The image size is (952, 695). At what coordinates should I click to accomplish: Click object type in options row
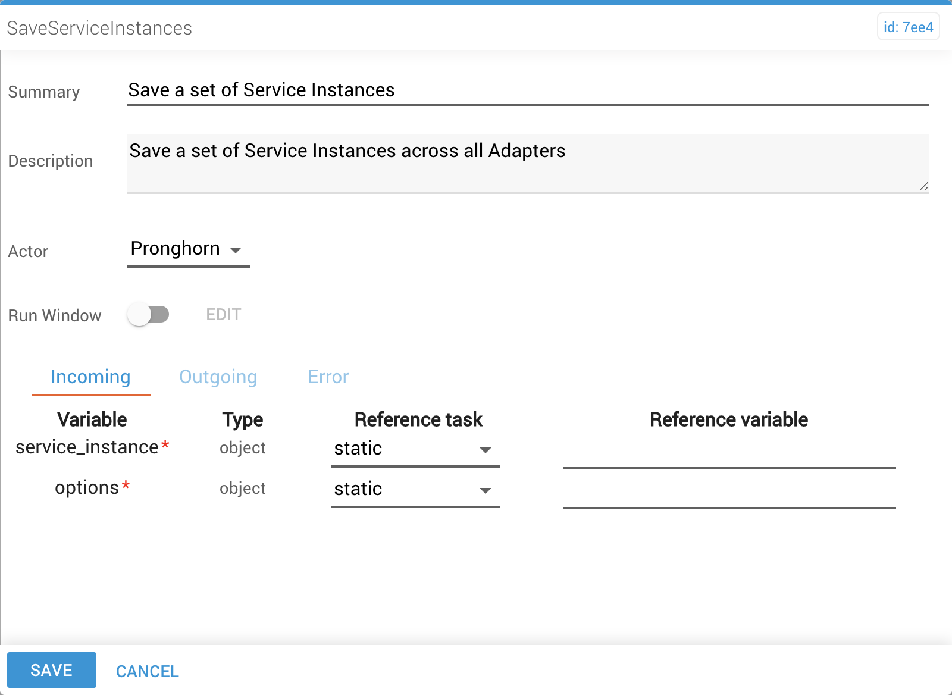point(243,489)
